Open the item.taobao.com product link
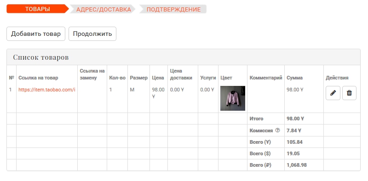Screen dimensions: 368x181 (x=47, y=90)
